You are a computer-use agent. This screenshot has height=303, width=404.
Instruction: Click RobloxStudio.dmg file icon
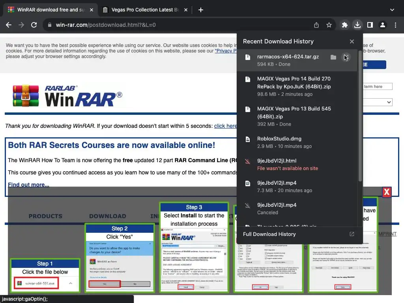(x=248, y=139)
